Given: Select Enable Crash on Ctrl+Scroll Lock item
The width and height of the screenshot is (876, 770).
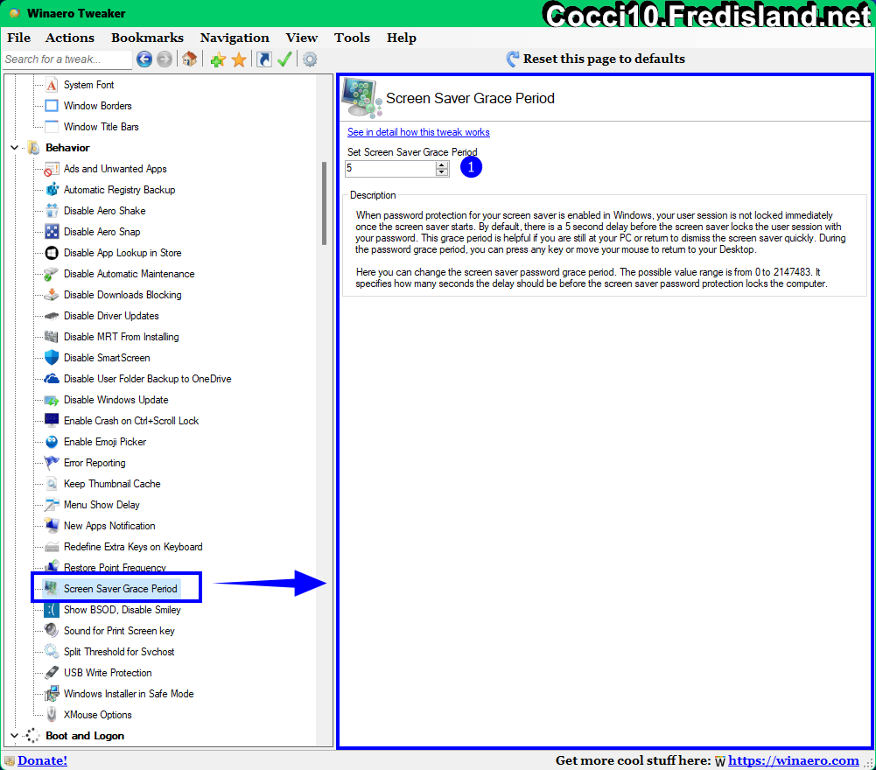Looking at the screenshot, I should pyautogui.click(x=131, y=421).
